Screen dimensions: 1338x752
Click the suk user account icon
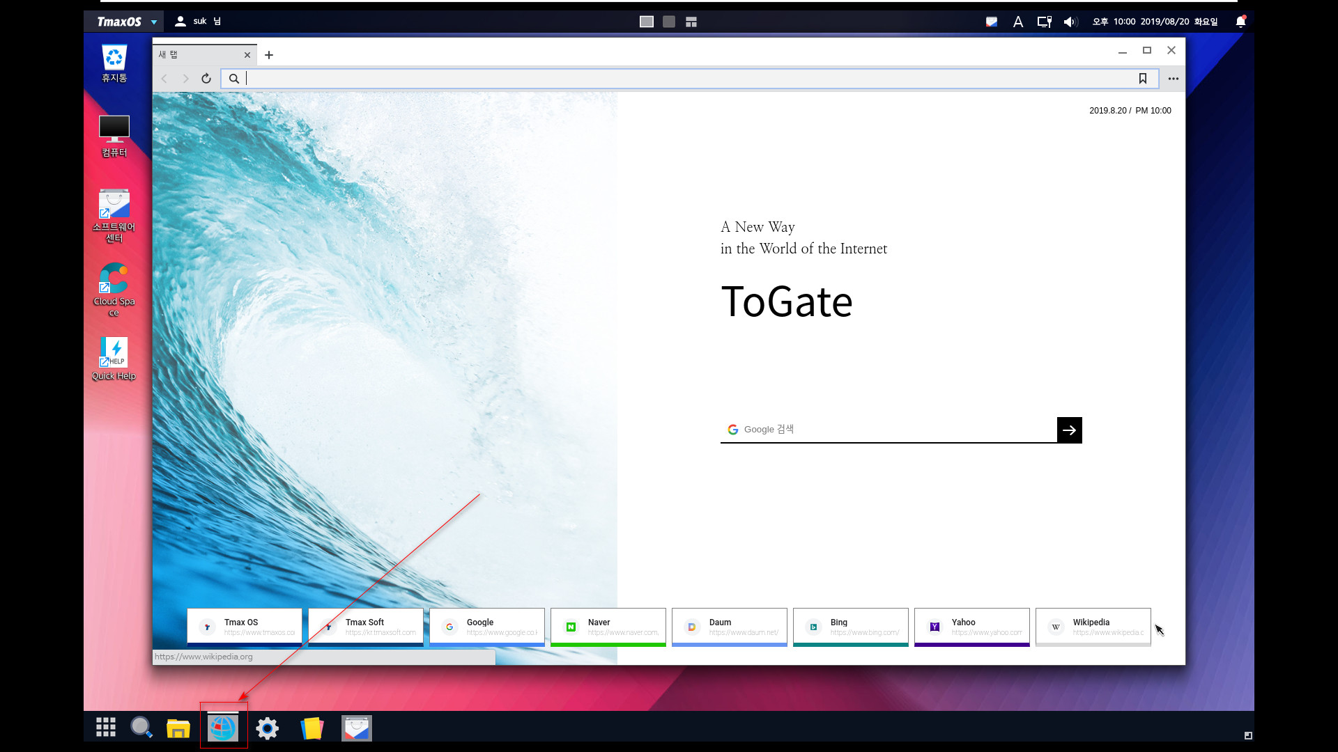[x=180, y=22]
